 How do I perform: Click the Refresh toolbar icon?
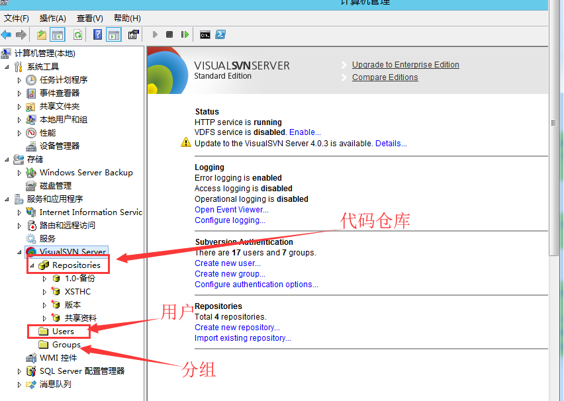pos(77,35)
